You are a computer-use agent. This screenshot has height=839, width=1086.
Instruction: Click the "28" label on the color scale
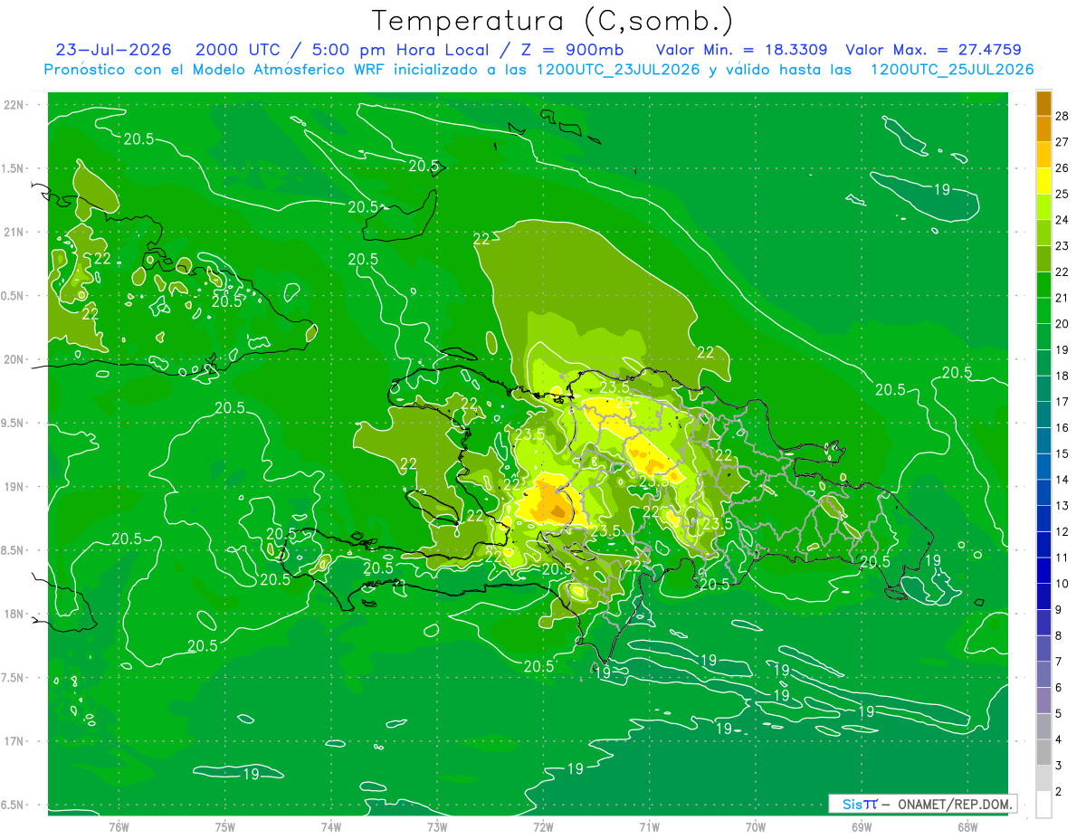click(1062, 116)
